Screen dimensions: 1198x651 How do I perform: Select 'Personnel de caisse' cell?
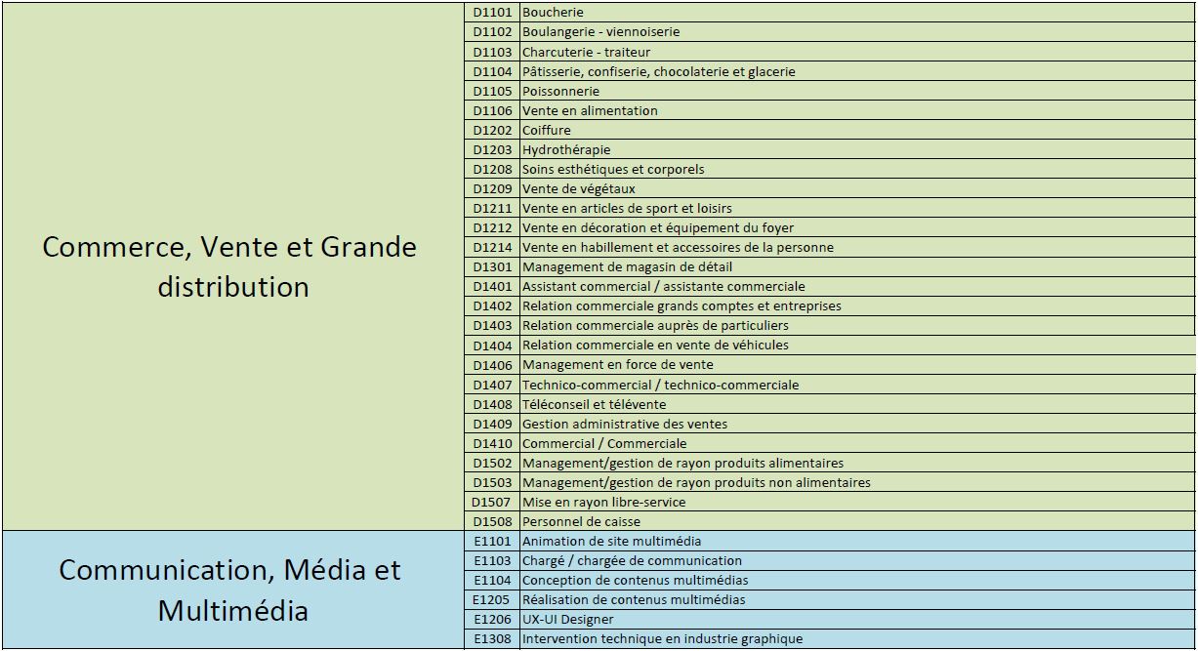click(858, 521)
